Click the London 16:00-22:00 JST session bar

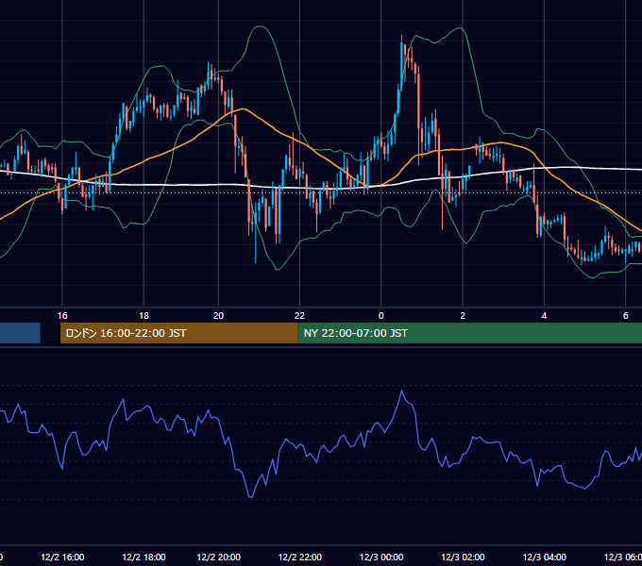coord(179,333)
